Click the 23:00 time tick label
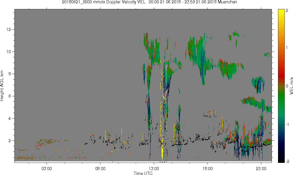This screenshot has width=293, height=175. tap(261, 169)
